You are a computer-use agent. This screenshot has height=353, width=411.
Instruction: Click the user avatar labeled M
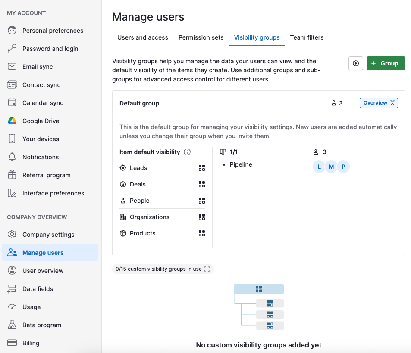point(331,167)
